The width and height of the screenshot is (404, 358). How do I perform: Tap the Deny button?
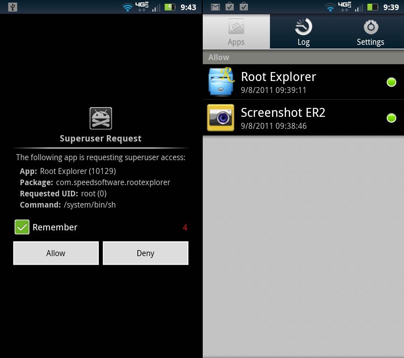click(x=146, y=253)
